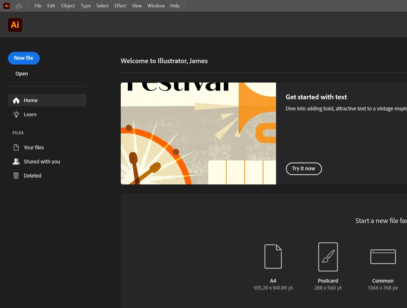Click the house icon beside Home
Image resolution: width=407 pixels, height=308 pixels.
[x=16, y=100]
